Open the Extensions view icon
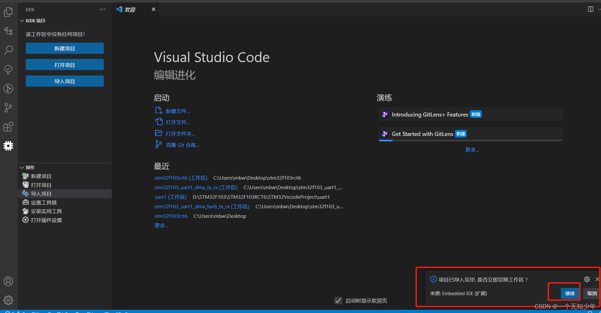This screenshot has width=601, height=313. (8, 127)
